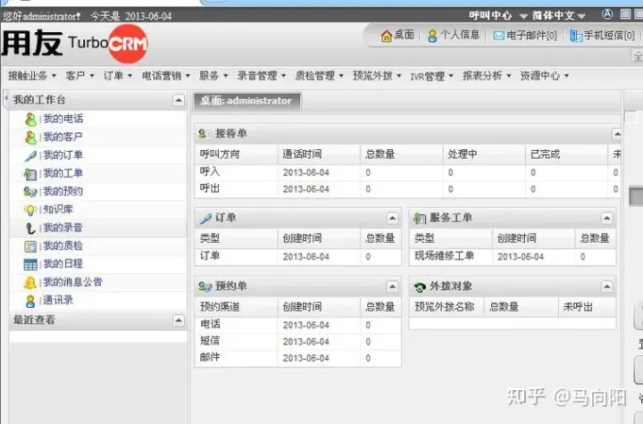
Task: Click the 个人信息 link
Action: [460, 35]
